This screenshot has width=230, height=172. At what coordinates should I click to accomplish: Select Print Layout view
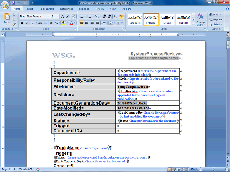click(x=170, y=169)
